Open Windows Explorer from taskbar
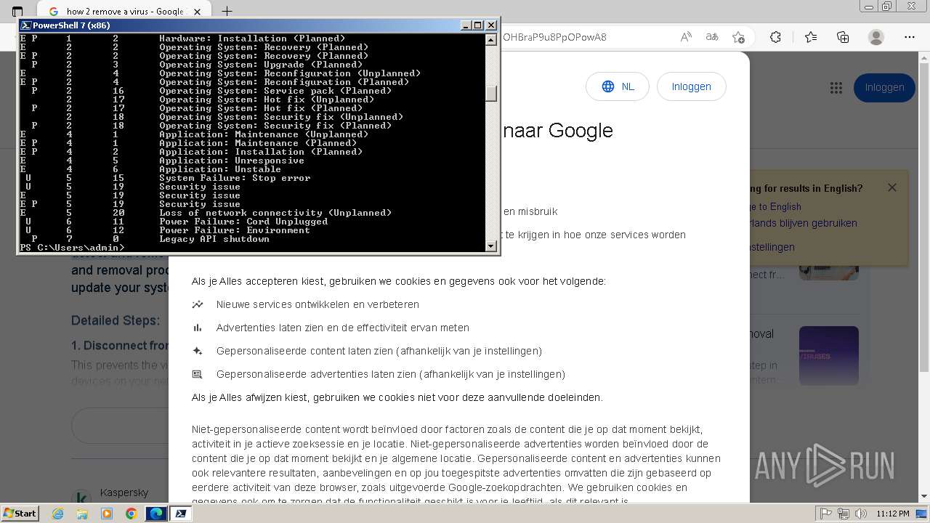Image resolution: width=930 pixels, height=523 pixels. 82,514
